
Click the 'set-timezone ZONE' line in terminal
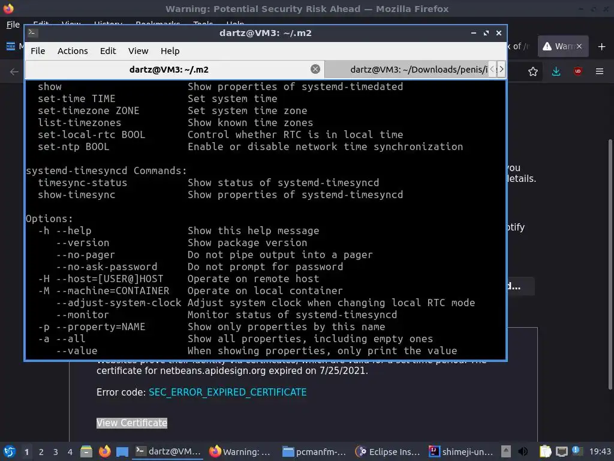tap(89, 110)
